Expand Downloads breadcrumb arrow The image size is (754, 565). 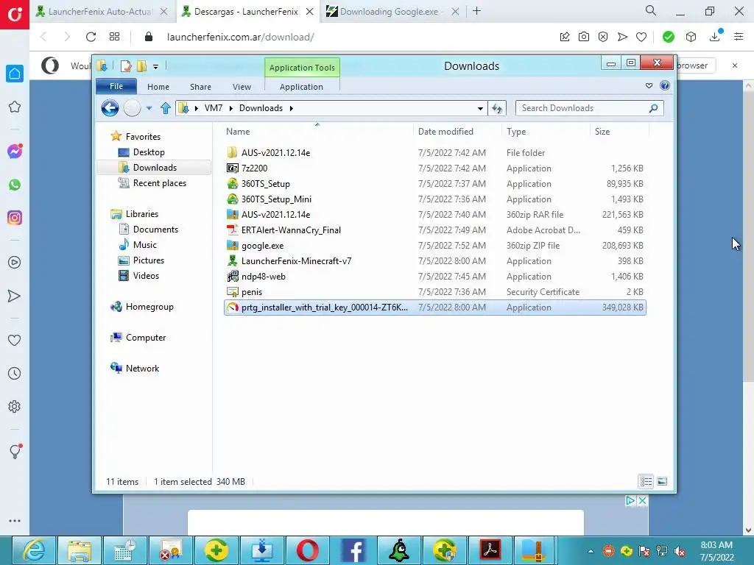click(292, 108)
